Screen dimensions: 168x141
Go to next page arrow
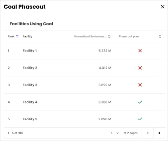[x=159, y=133]
